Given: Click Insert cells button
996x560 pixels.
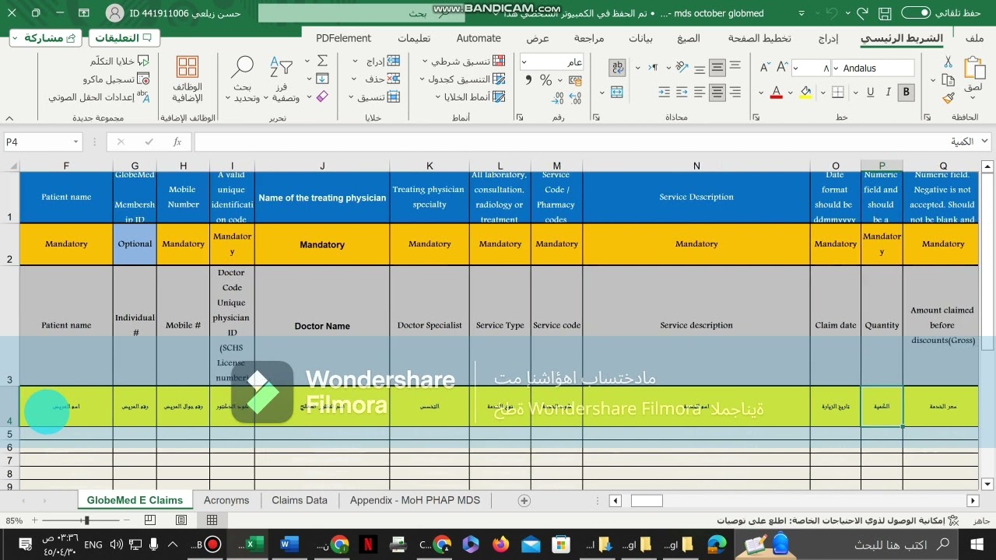Looking at the screenshot, I should click(377, 61).
